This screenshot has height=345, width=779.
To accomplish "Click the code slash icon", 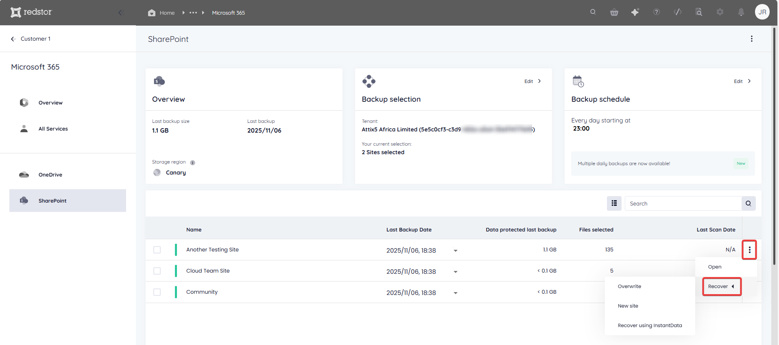I will tap(678, 12).
